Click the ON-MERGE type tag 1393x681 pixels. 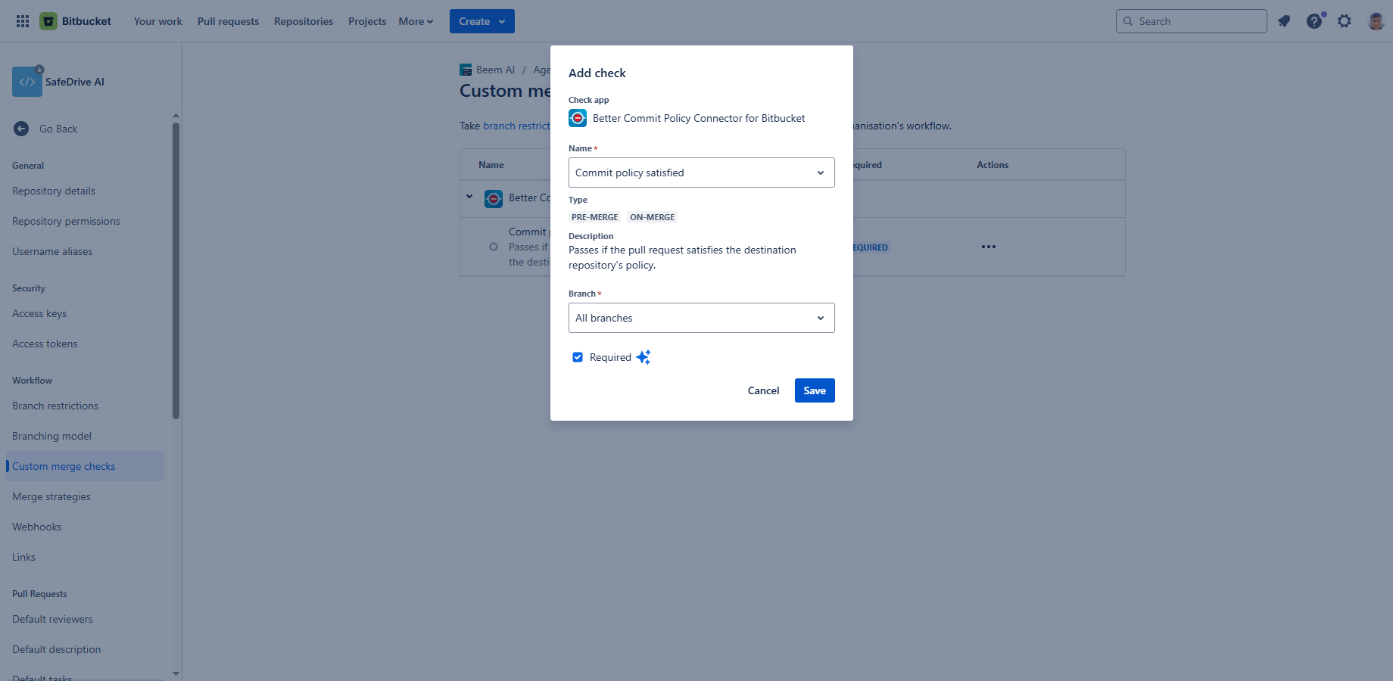click(x=653, y=217)
